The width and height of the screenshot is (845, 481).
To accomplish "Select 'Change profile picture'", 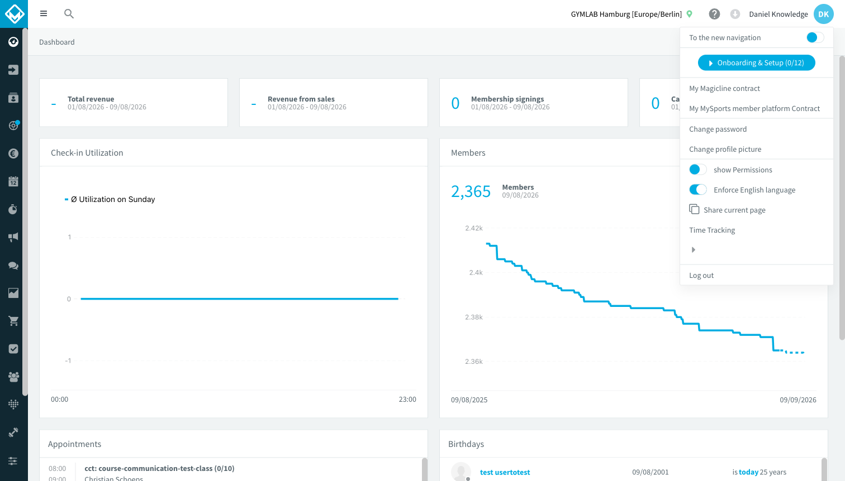I will (x=725, y=149).
